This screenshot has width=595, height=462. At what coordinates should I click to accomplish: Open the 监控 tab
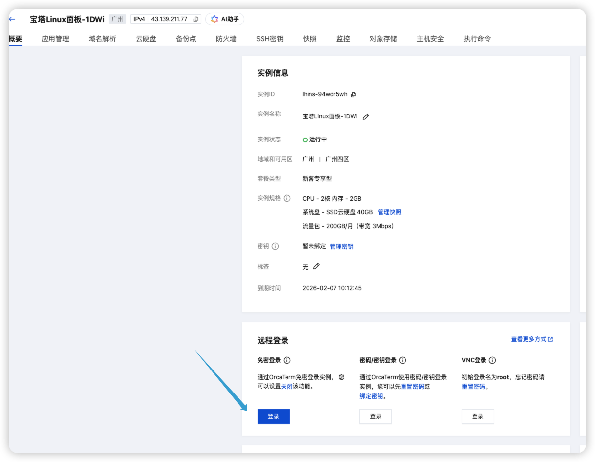[x=343, y=39]
